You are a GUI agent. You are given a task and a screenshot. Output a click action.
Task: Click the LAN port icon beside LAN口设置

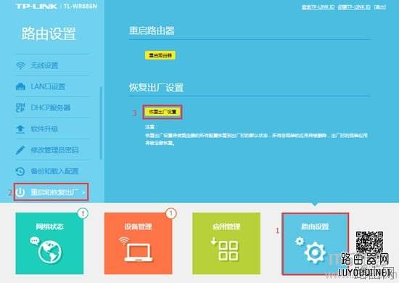coord(20,87)
